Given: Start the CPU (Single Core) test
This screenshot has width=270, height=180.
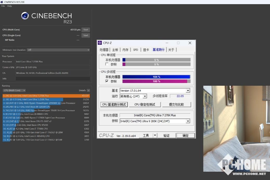Looking at the screenshot, I should click(x=85, y=35).
